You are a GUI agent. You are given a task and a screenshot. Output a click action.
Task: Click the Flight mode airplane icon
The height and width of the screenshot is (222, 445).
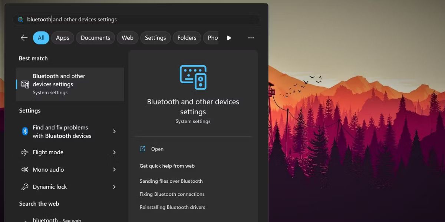pos(25,152)
